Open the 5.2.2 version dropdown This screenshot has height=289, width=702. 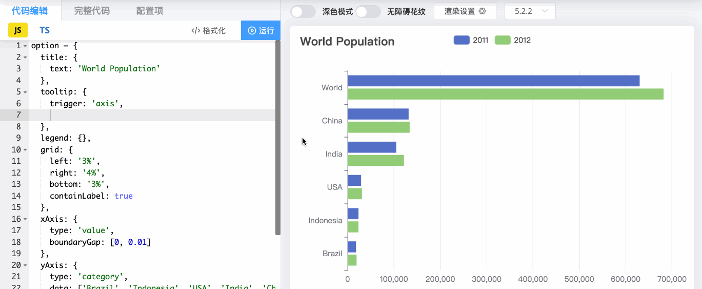pyautogui.click(x=530, y=11)
